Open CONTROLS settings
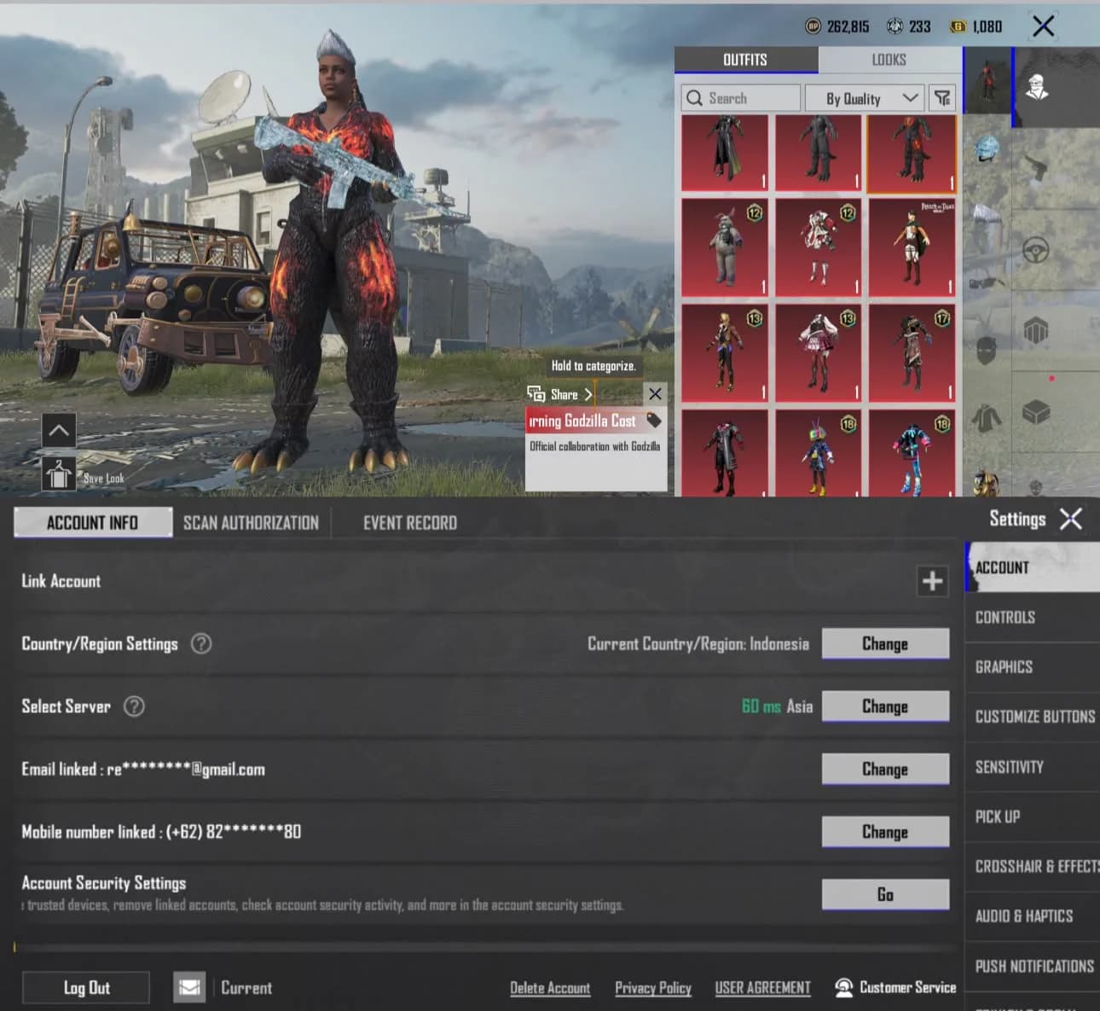The image size is (1100, 1011). pyautogui.click(x=1033, y=618)
